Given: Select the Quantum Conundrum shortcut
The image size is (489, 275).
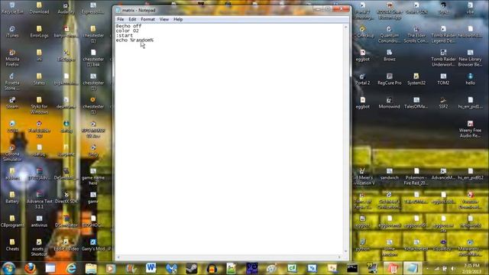Looking at the screenshot, I should tap(390, 34).
